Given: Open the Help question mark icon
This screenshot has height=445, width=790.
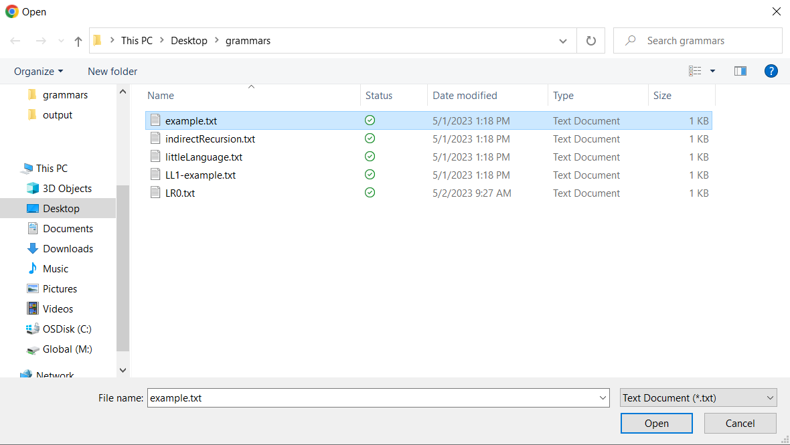Looking at the screenshot, I should point(771,71).
